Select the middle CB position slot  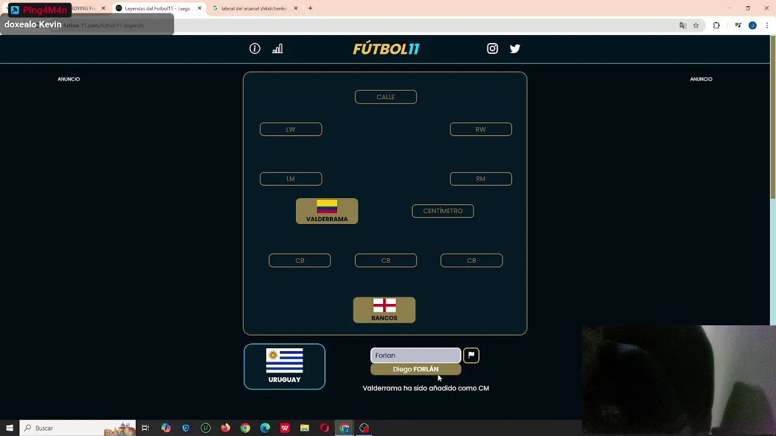[x=386, y=260]
